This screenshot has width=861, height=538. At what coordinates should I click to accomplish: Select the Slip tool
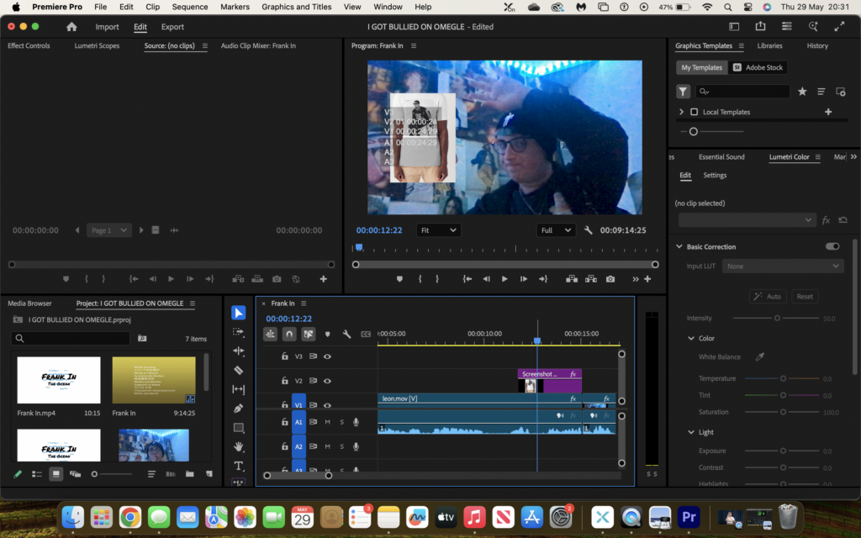(238, 389)
